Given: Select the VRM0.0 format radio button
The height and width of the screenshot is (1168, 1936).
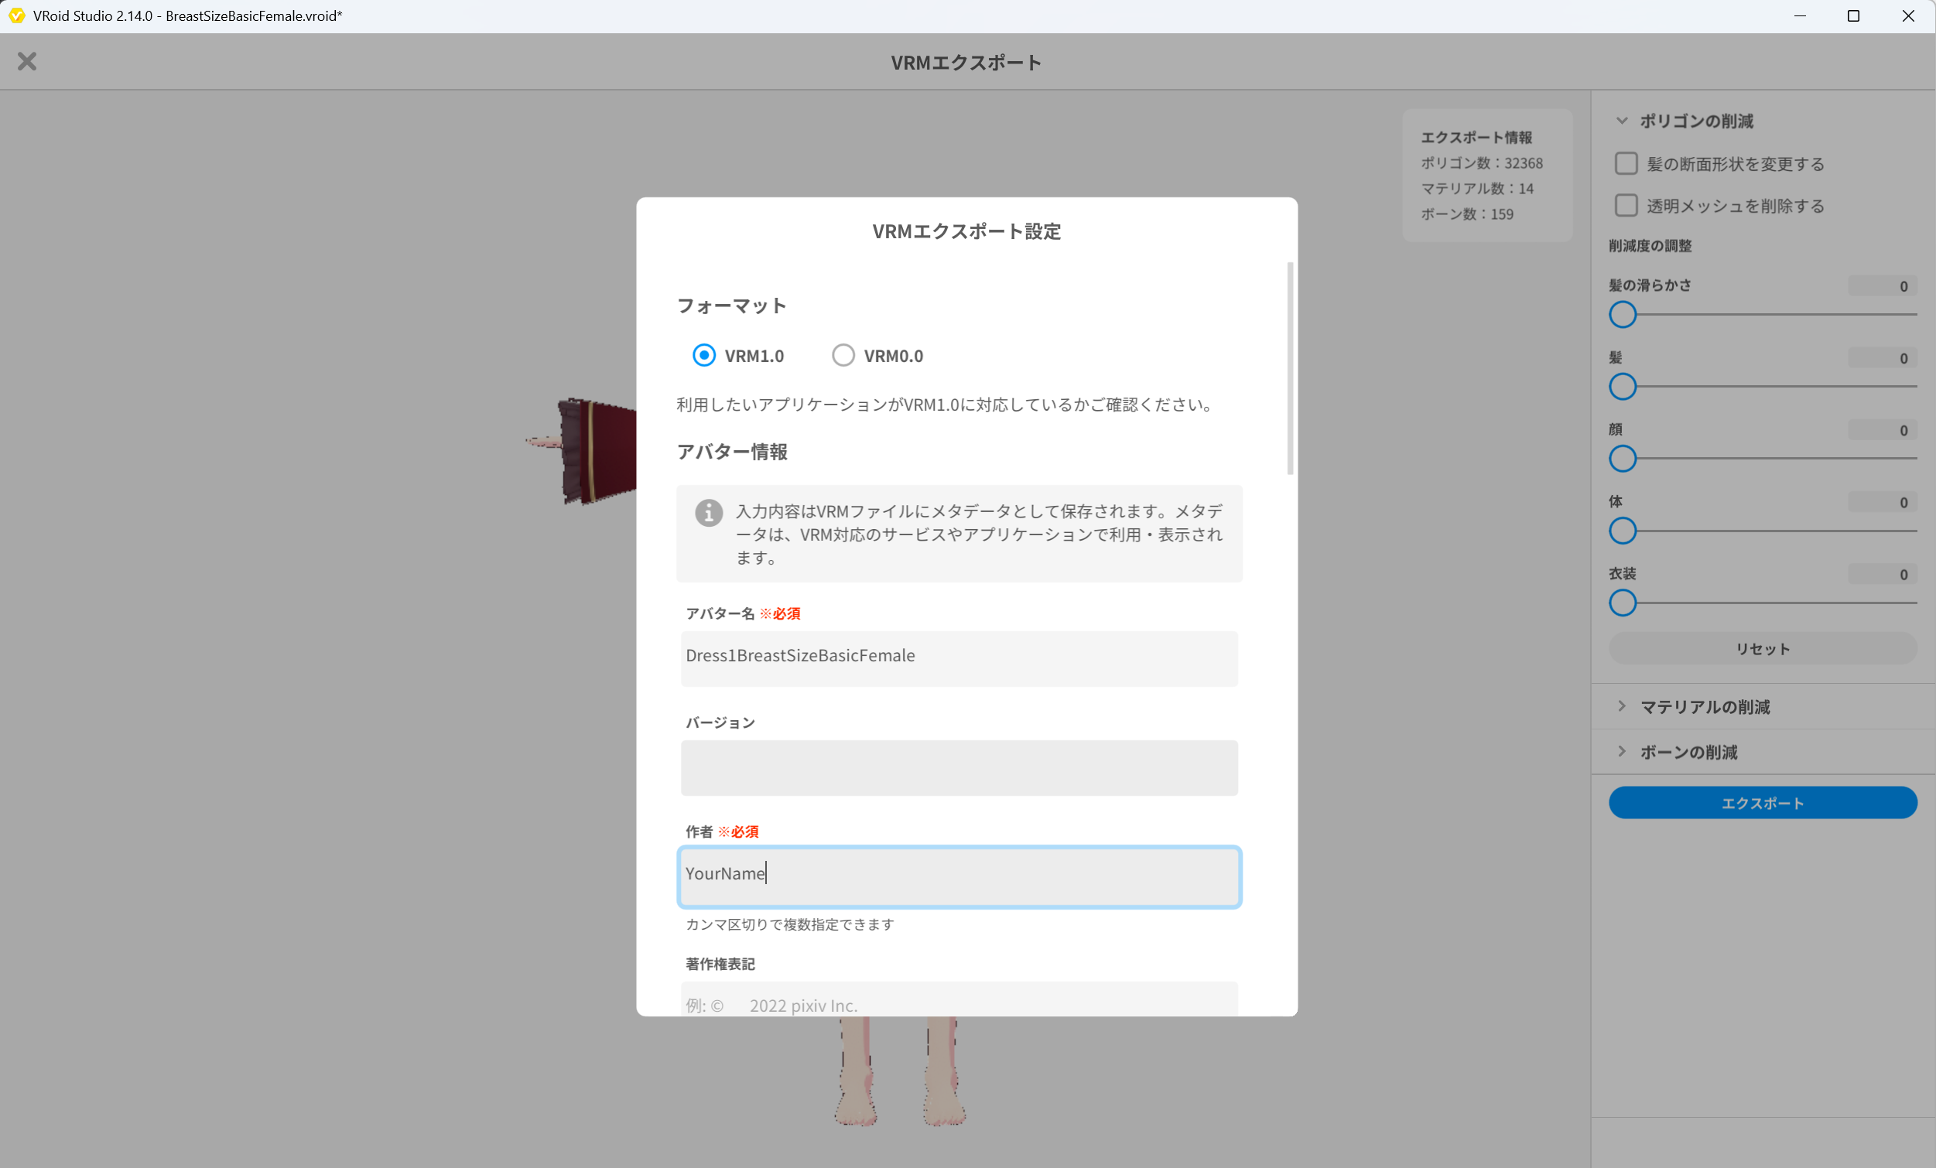Looking at the screenshot, I should pos(843,356).
